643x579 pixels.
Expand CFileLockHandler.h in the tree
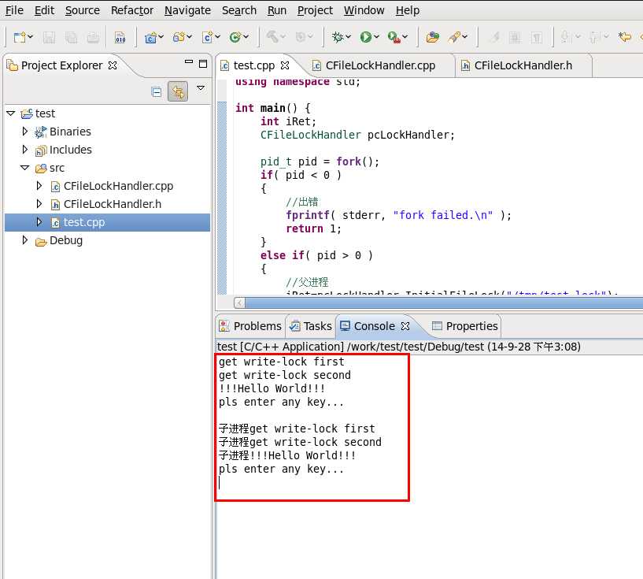(x=39, y=203)
